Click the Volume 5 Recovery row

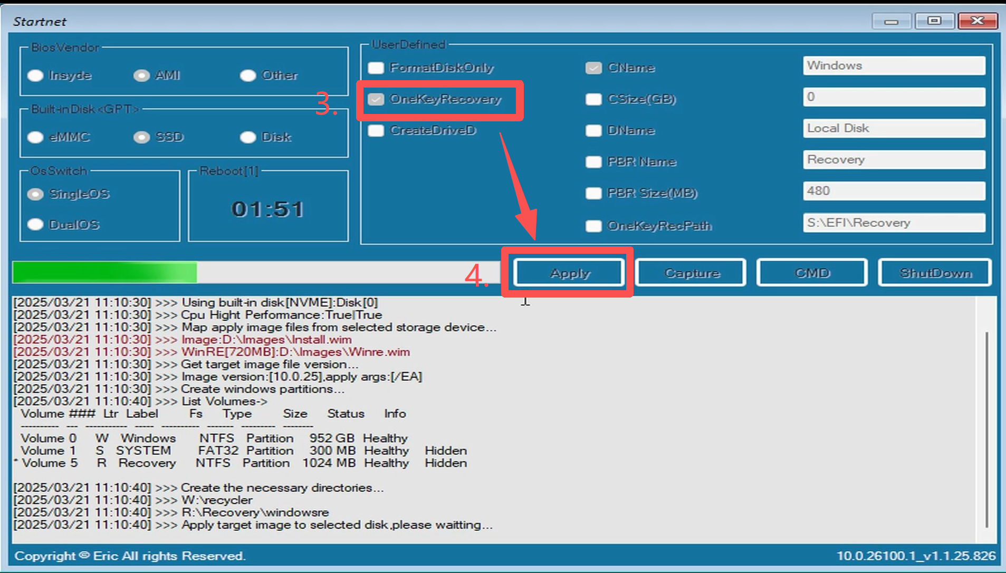(x=241, y=463)
